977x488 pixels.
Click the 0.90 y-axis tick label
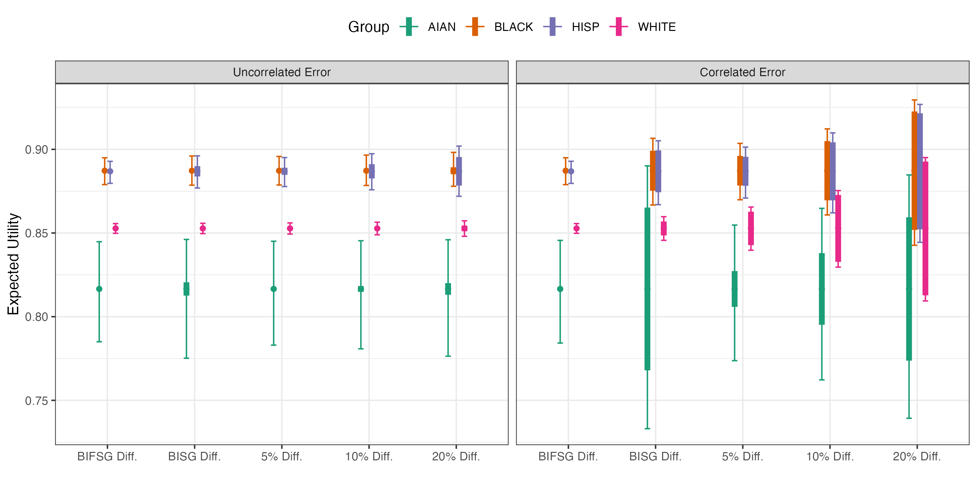click(x=36, y=150)
